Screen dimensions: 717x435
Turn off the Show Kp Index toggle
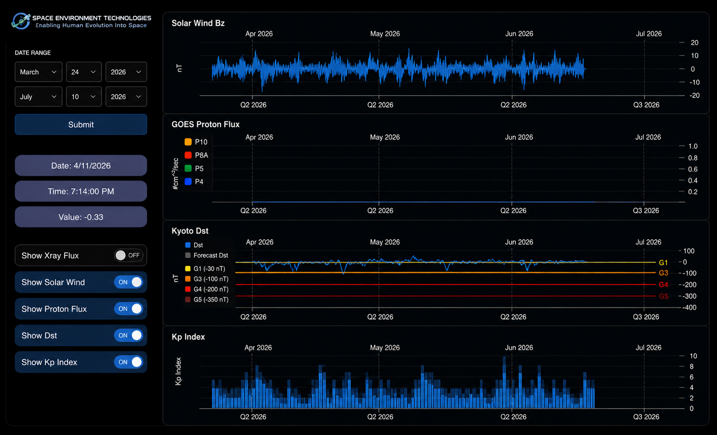[128, 362]
